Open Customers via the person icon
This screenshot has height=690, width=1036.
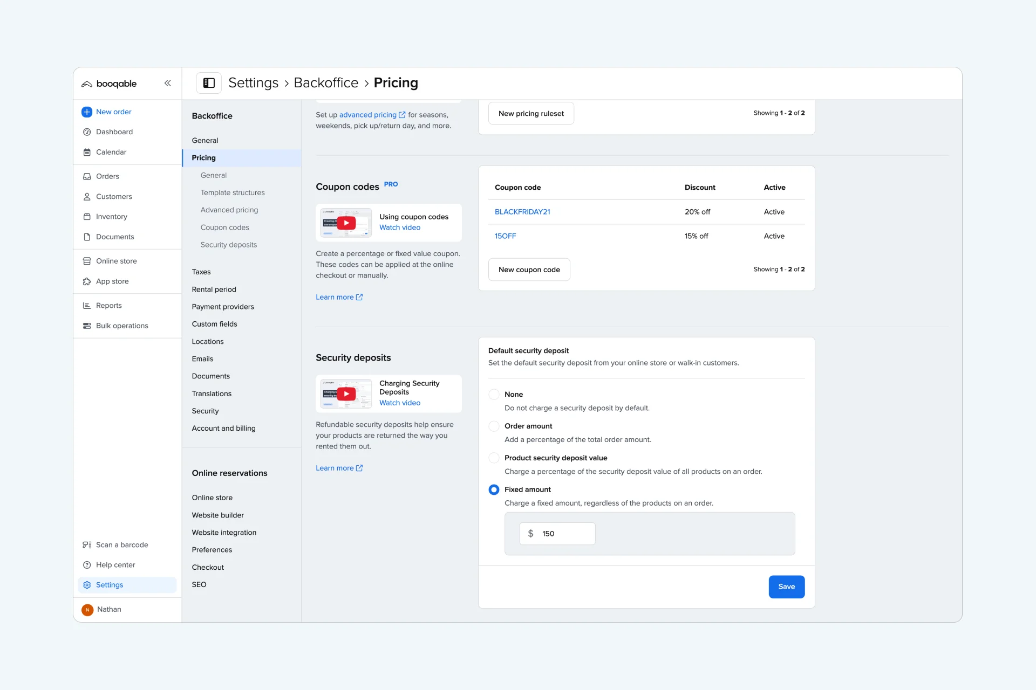tap(87, 197)
